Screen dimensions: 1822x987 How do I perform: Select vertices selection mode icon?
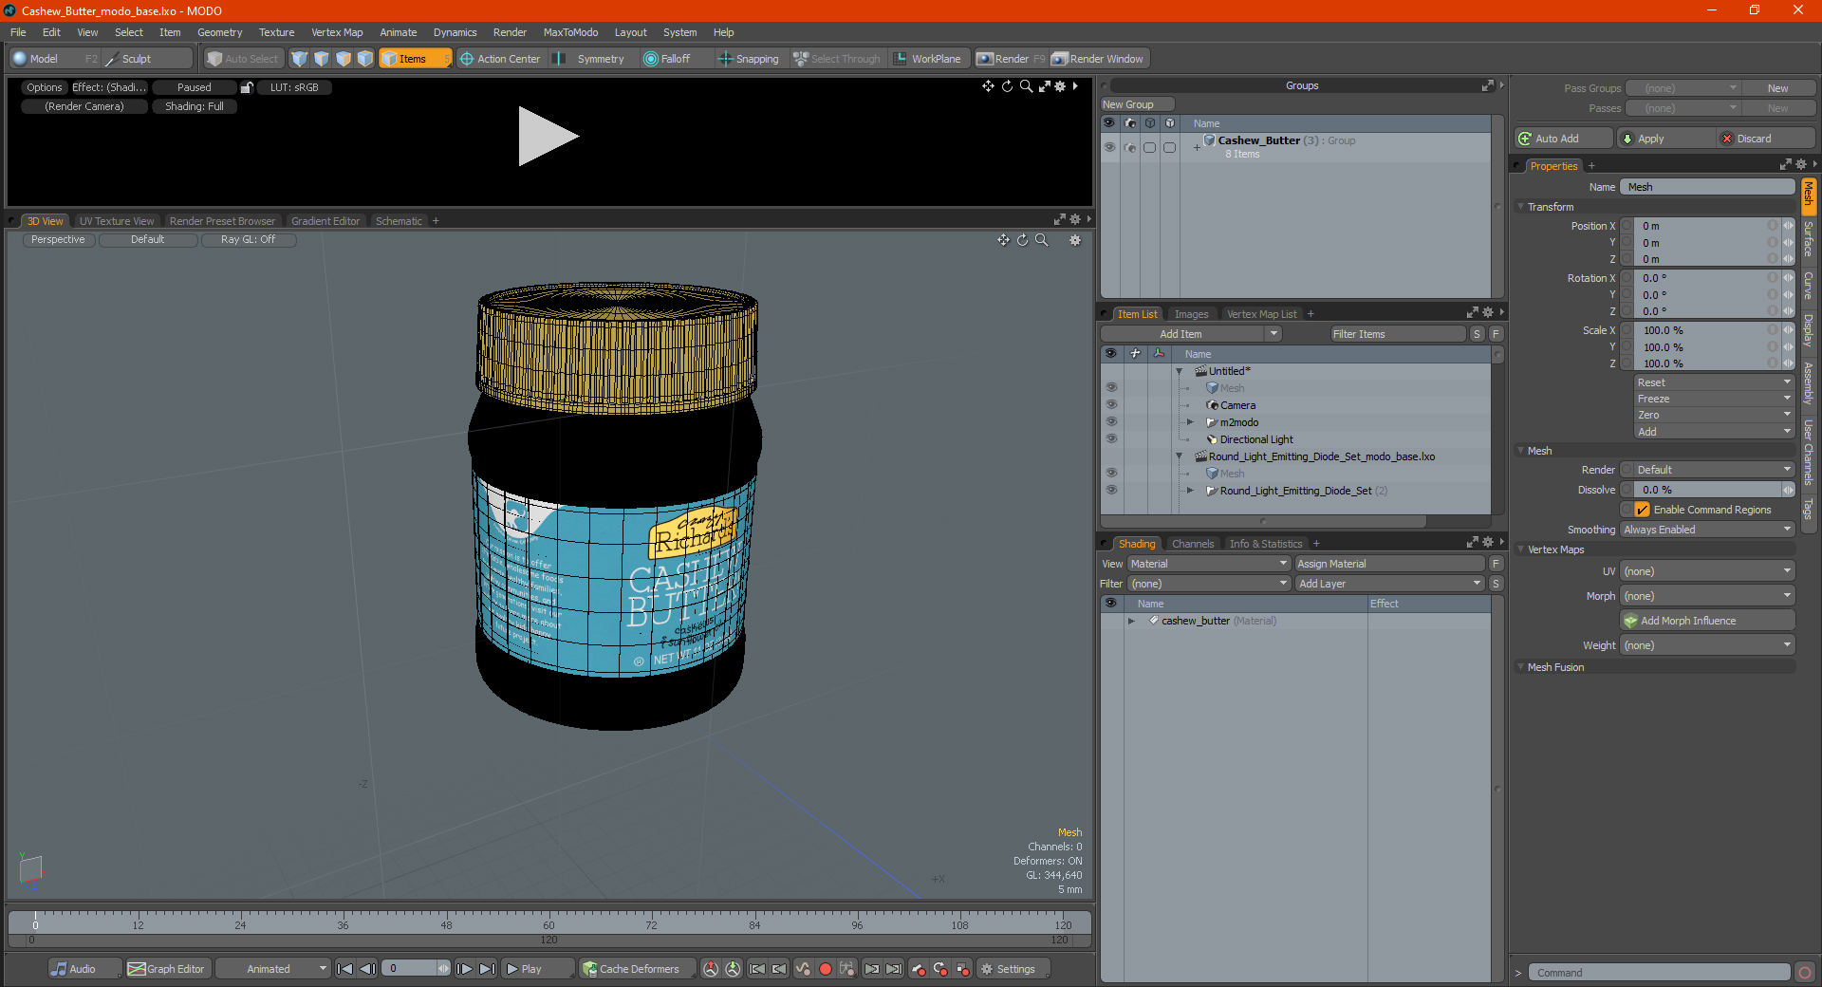pyautogui.click(x=300, y=59)
